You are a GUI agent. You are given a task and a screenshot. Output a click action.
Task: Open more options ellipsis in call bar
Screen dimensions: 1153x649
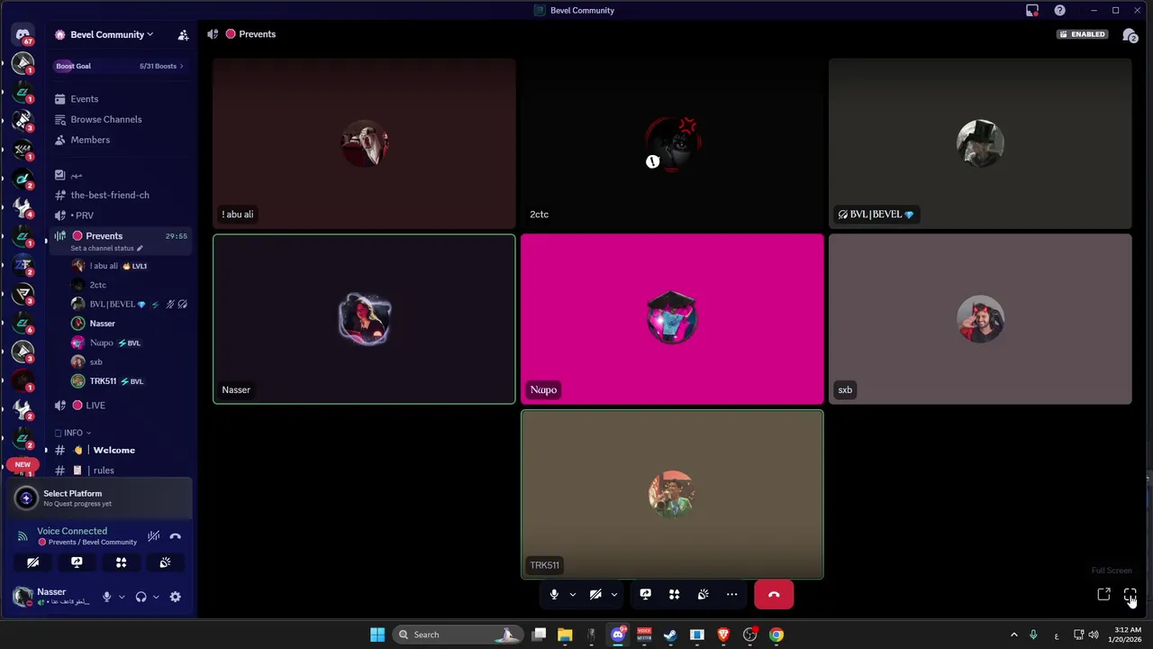[731, 595]
